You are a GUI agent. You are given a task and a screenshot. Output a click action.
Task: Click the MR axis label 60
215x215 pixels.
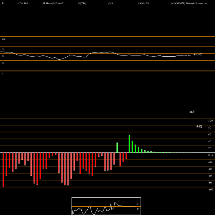click(209, 135)
